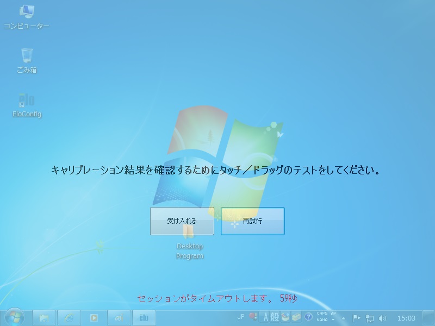Show hidden tray icons arrow
The image size is (435, 326).
[x=343, y=318]
